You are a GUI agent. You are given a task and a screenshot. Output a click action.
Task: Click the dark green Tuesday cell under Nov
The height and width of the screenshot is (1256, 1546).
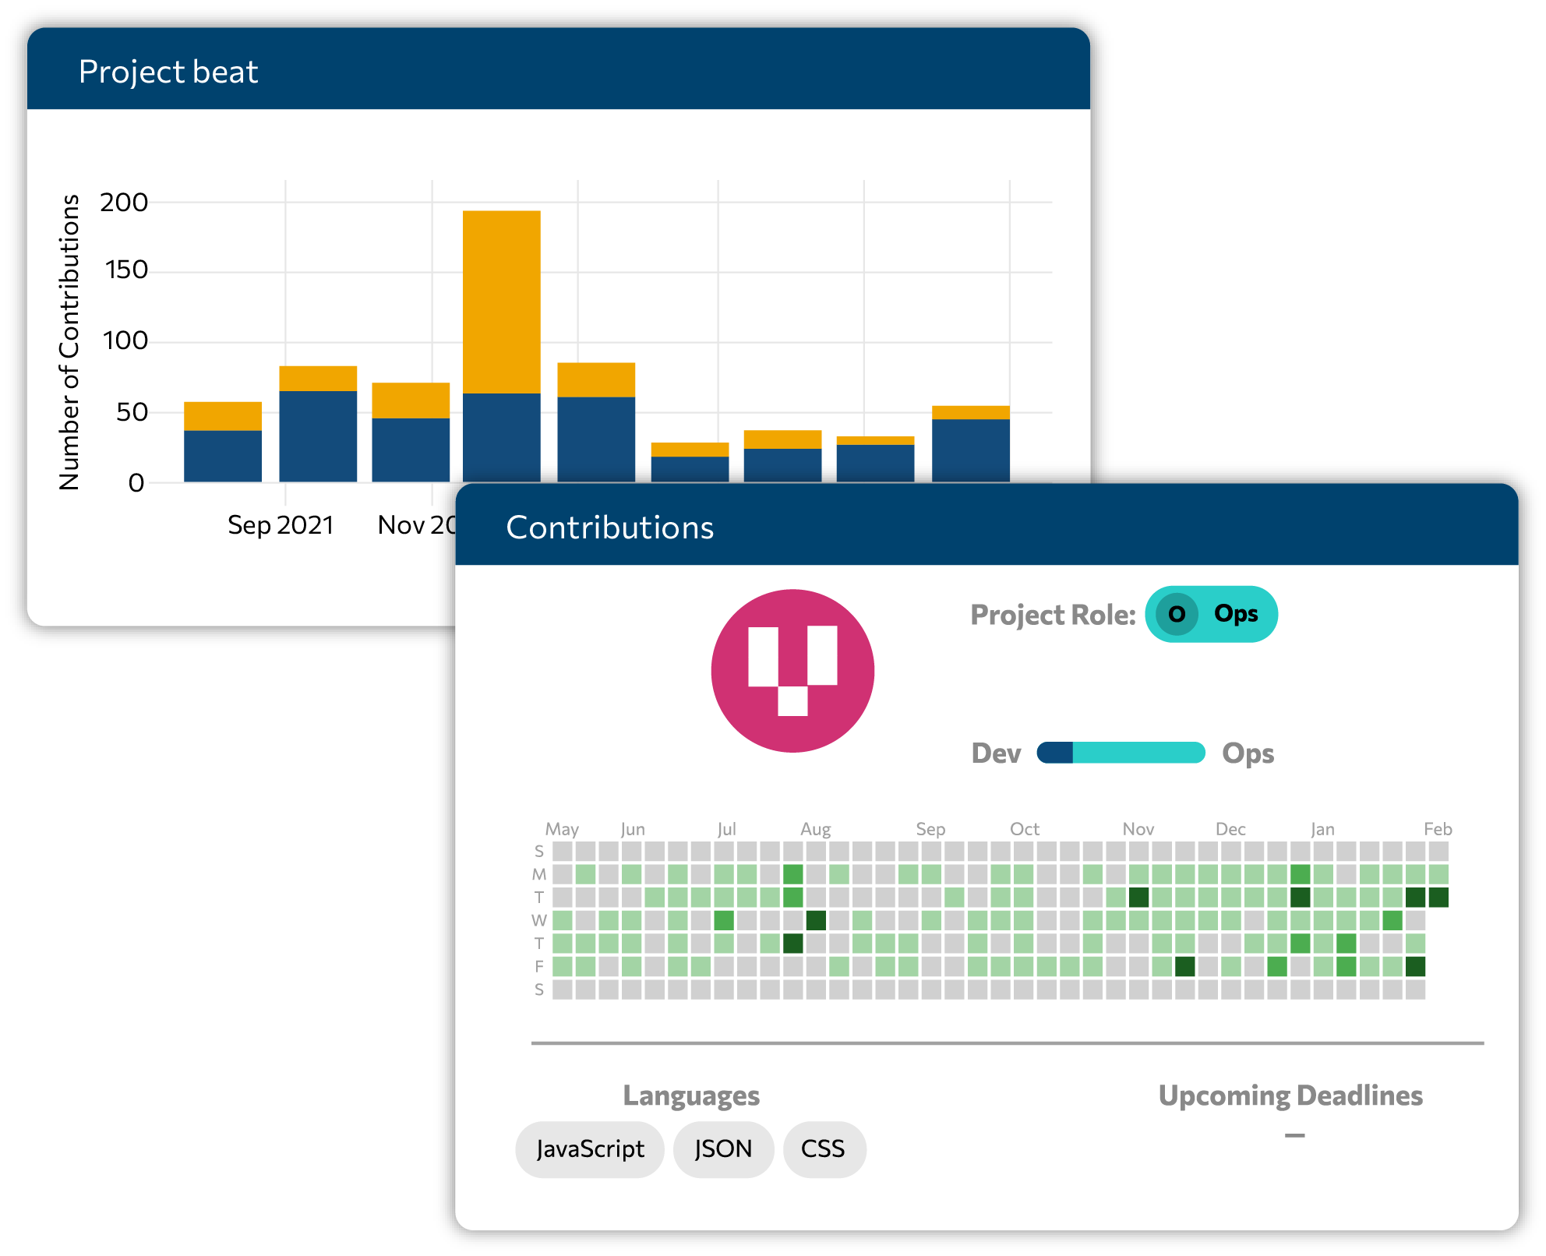tap(1138, 897)
